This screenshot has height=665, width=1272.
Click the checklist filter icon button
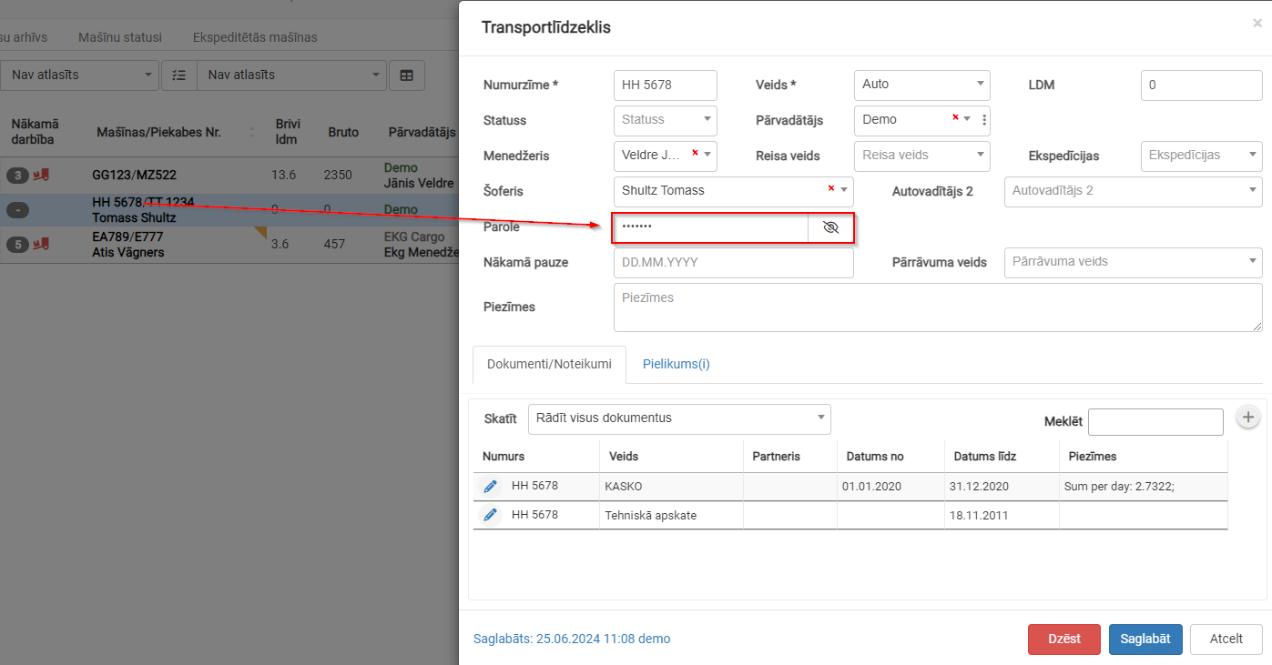point(179,75)
